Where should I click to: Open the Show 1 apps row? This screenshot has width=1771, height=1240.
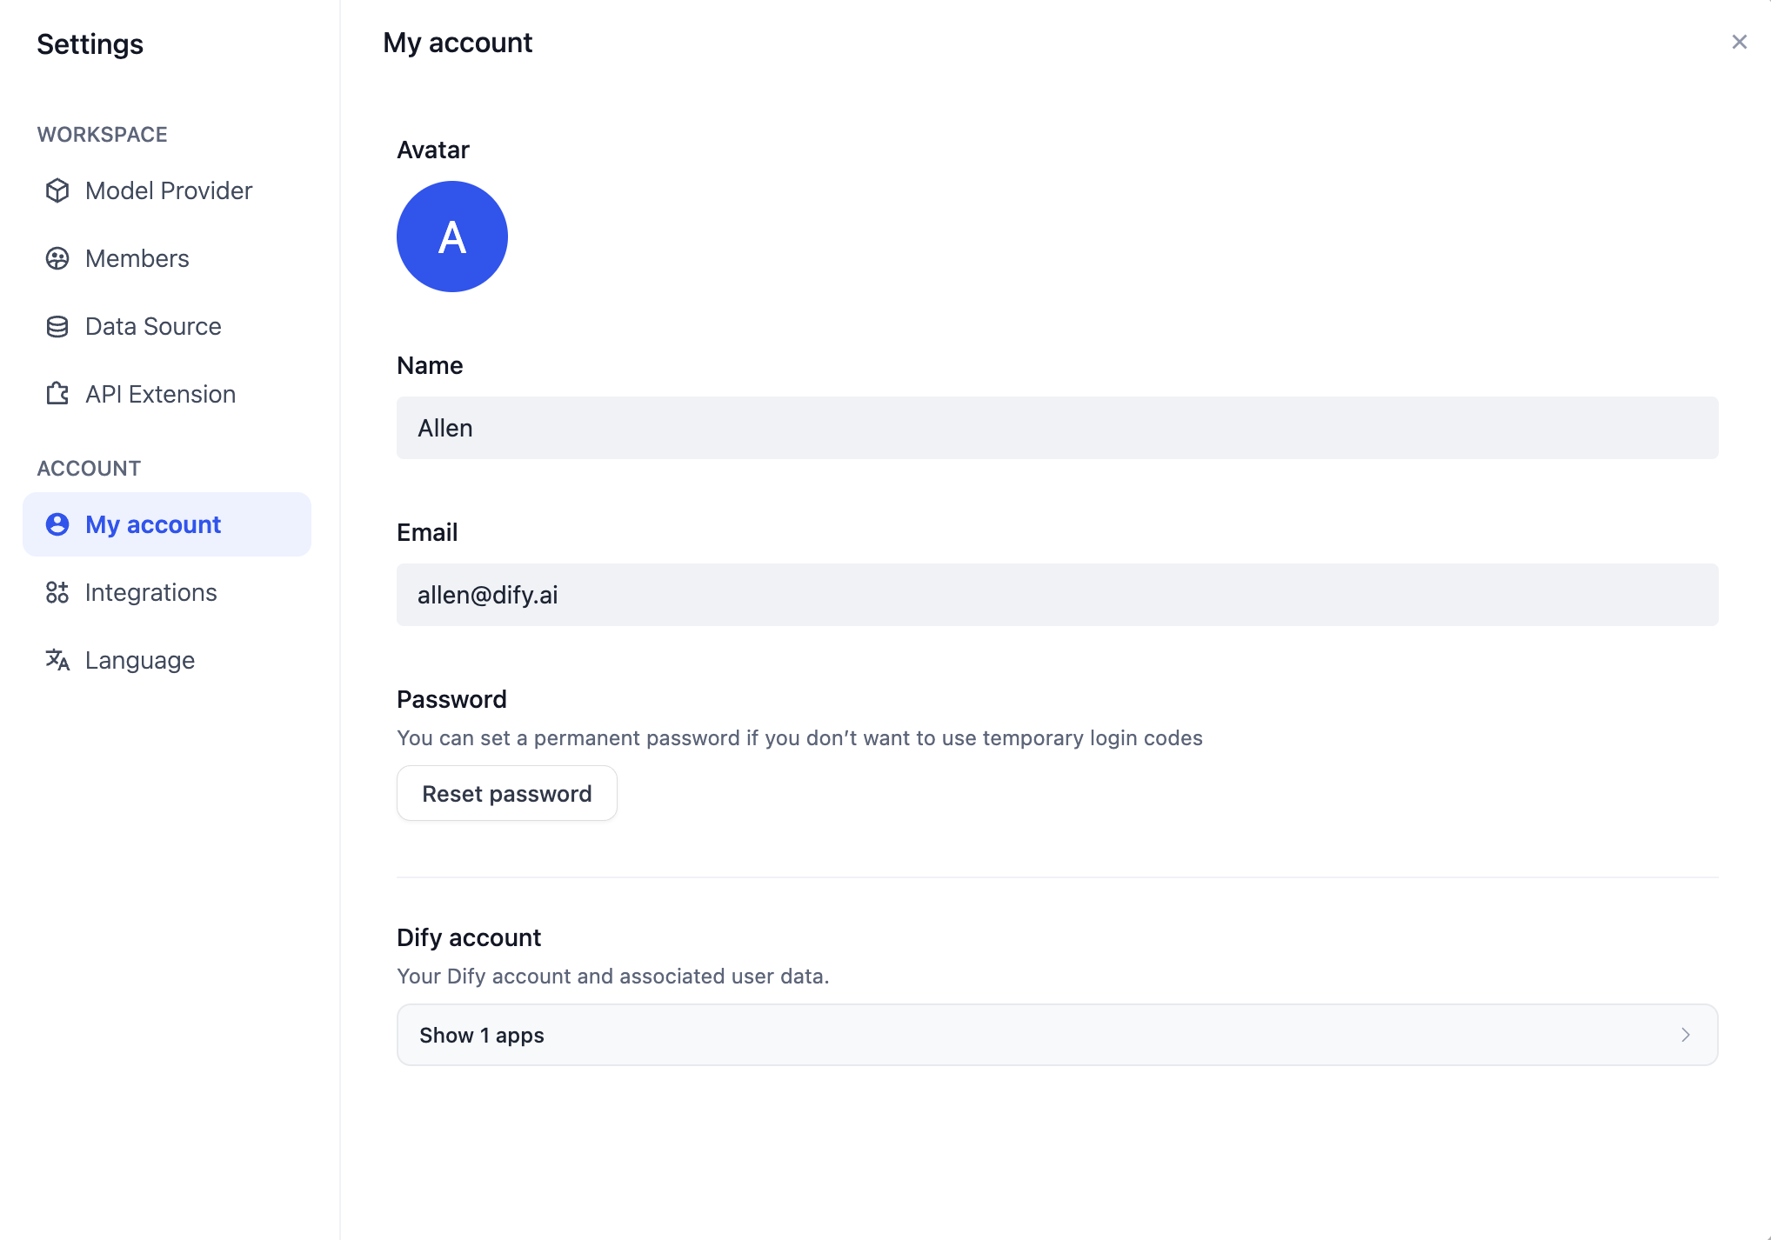tap(1057, 1035)
